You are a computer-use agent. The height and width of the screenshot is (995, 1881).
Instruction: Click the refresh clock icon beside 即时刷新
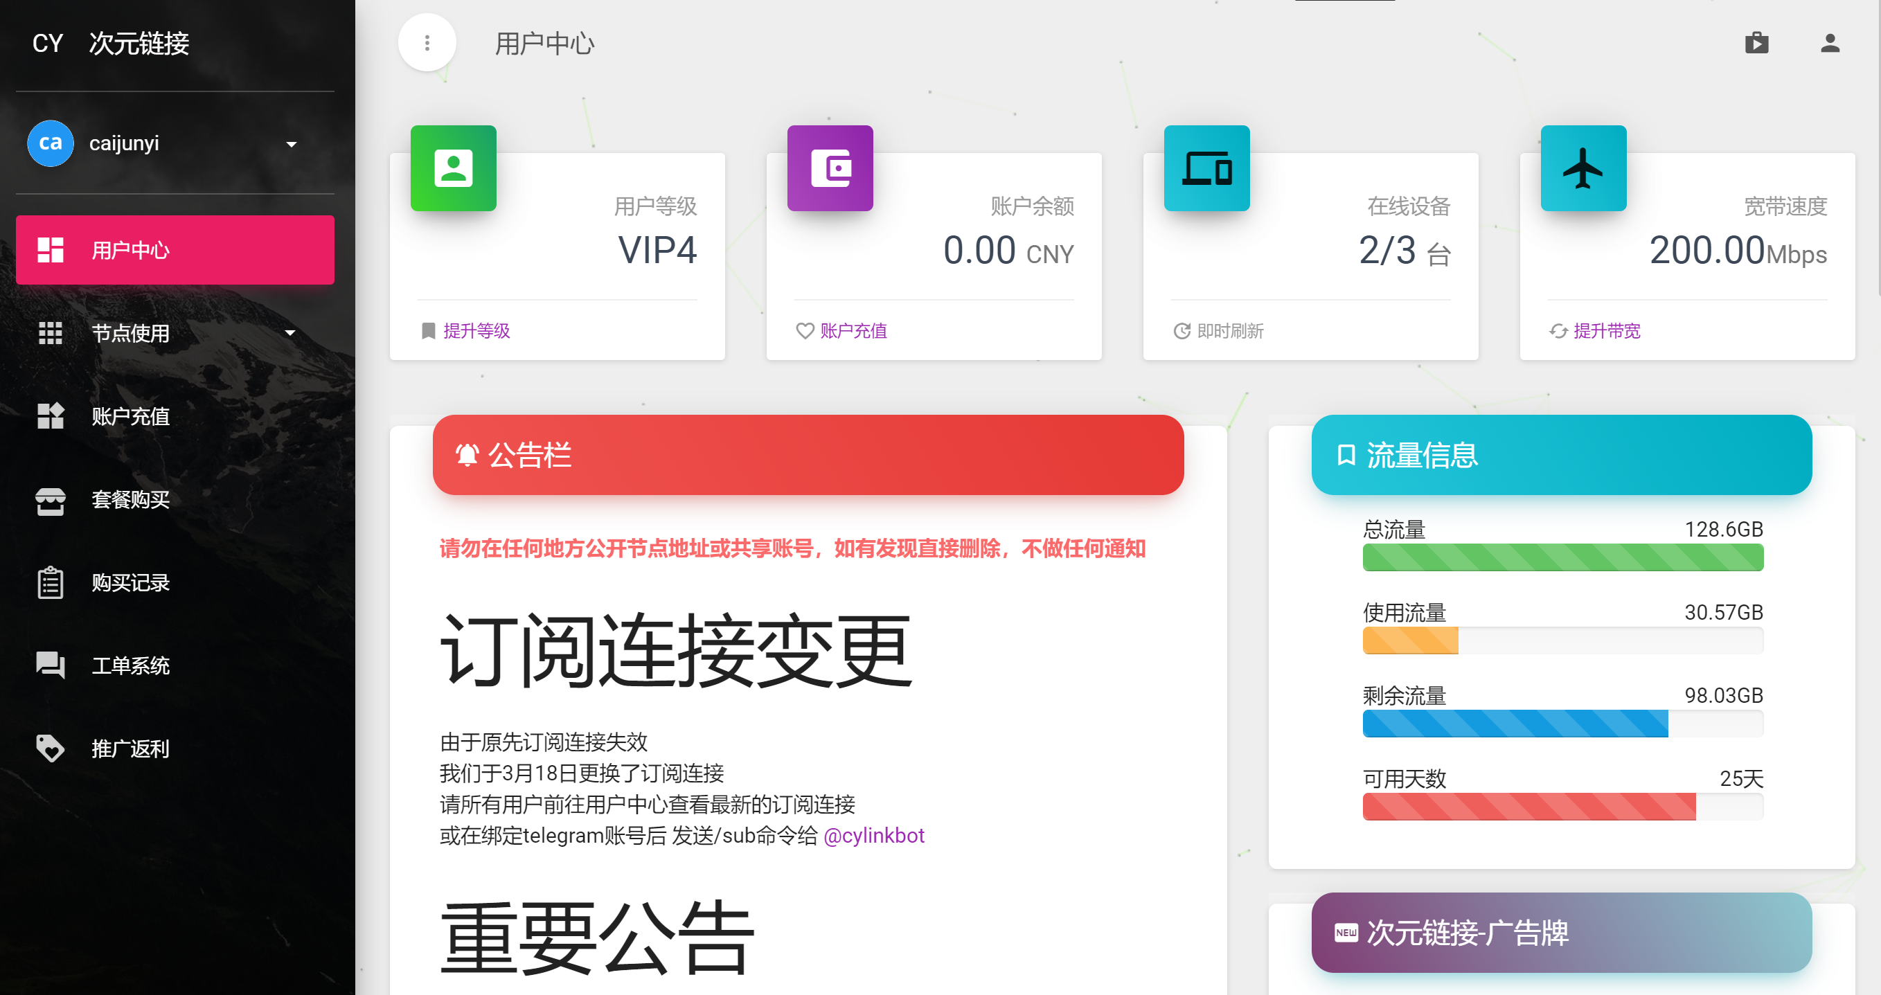coord(1182,331)
